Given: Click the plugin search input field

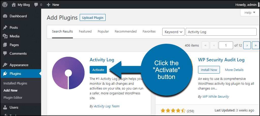Looking at the screenshot, I should pos(221,32).
